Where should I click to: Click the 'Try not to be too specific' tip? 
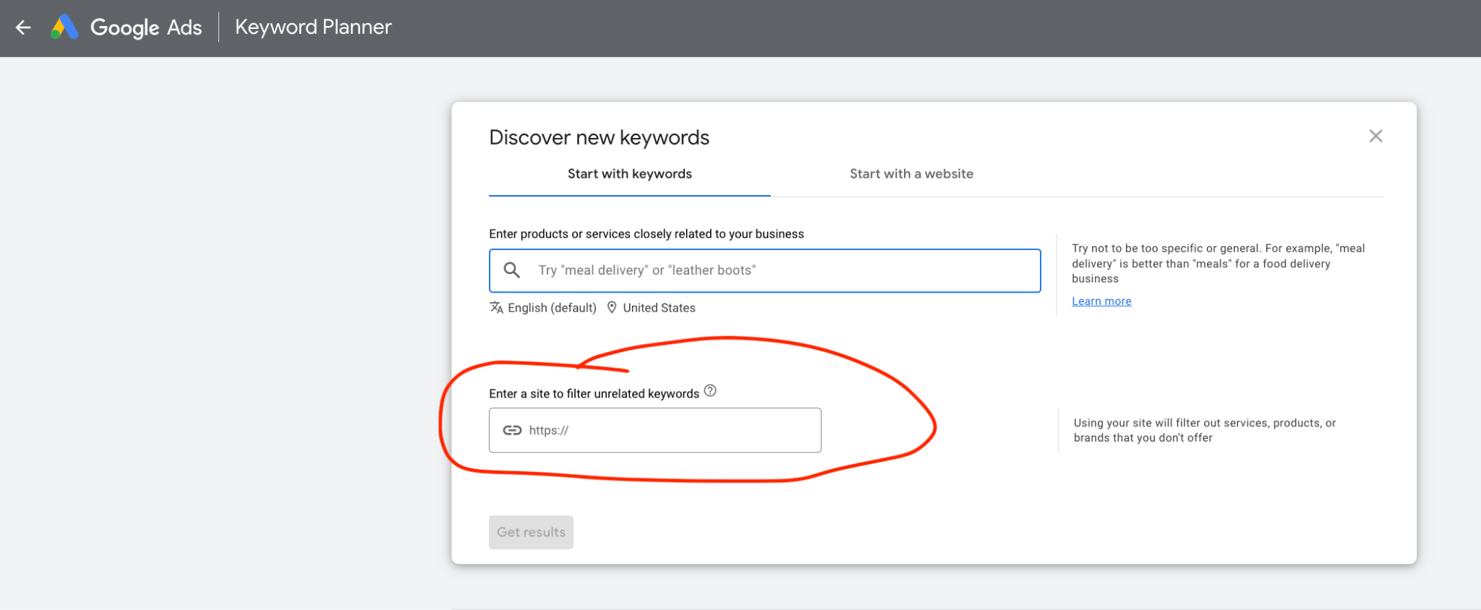click(x=1218, y=263)
